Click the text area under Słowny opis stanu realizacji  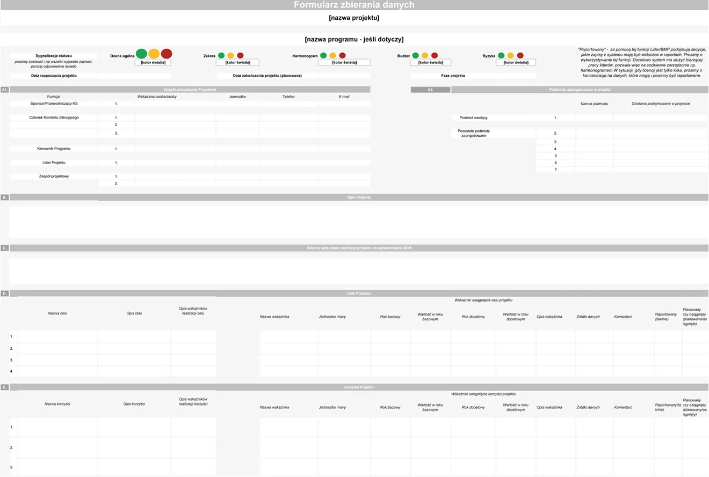[359, 271]
